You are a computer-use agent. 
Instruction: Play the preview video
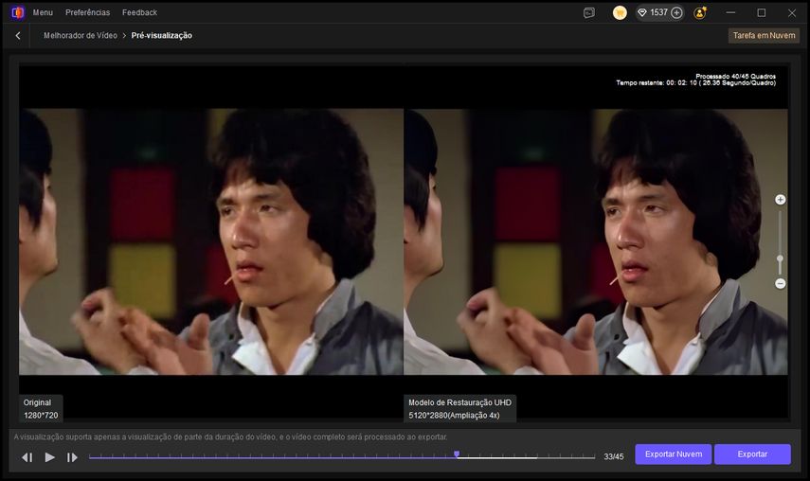point(49,457)
